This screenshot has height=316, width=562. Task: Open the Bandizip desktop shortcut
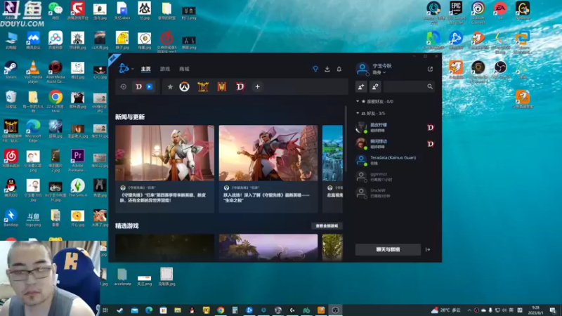tap(11, 218)
